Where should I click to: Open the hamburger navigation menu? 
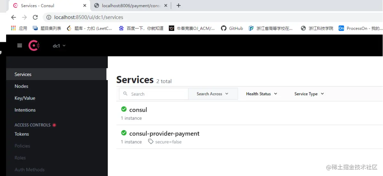[x=20, y=46]
